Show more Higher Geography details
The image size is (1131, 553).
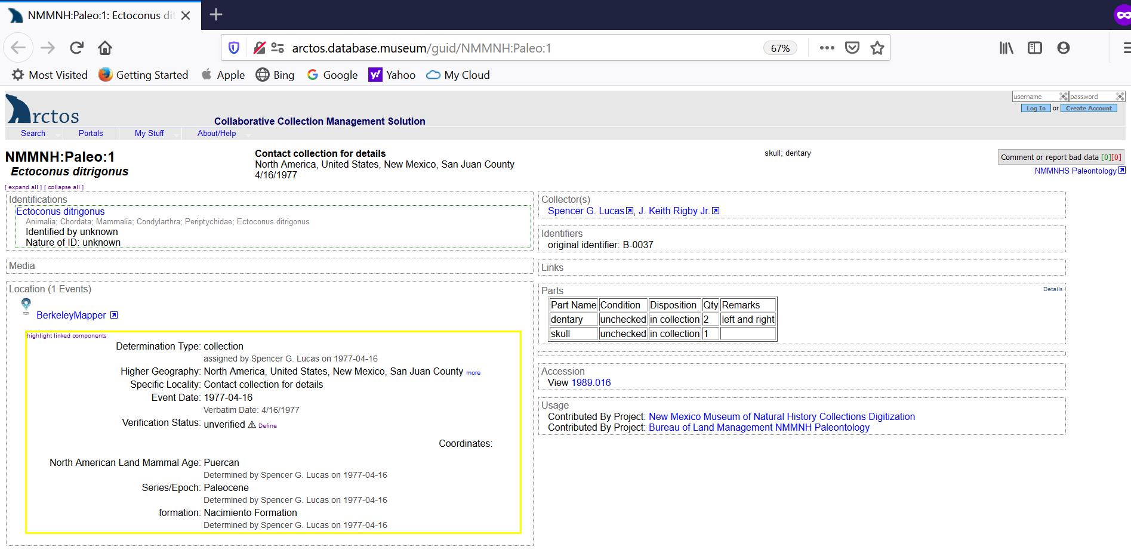[x=473, y=373]
